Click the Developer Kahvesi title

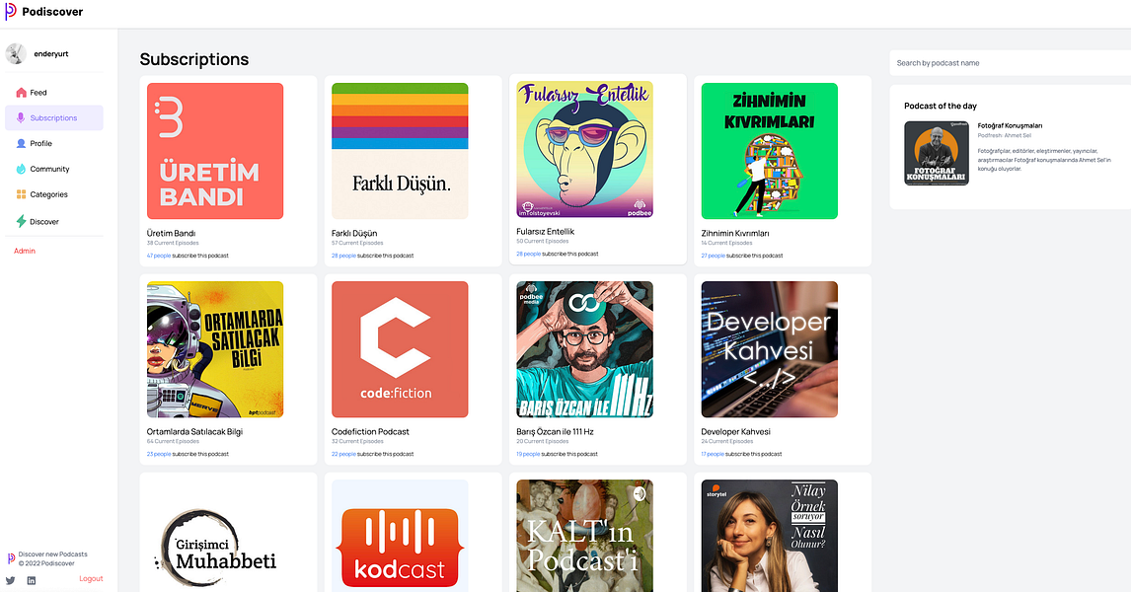[735, 431]
